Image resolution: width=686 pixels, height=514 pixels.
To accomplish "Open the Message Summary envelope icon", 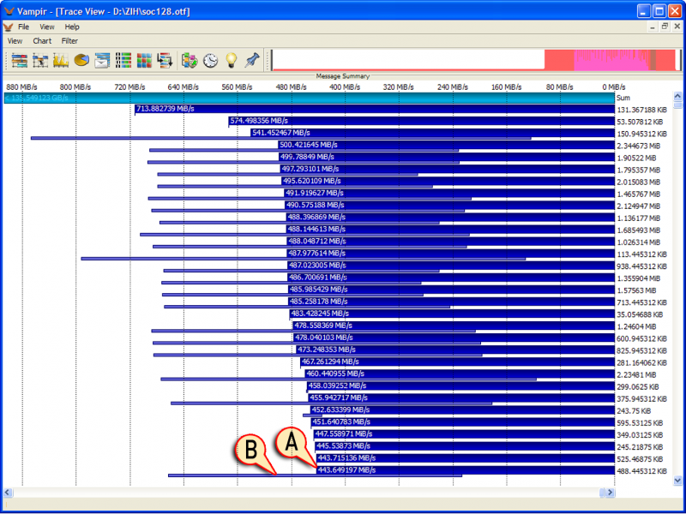I will [102, 60].
